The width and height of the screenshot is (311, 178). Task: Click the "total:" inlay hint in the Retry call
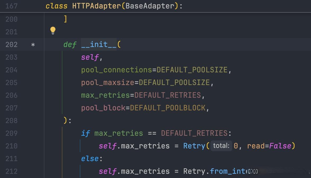(x=221, y=146)
